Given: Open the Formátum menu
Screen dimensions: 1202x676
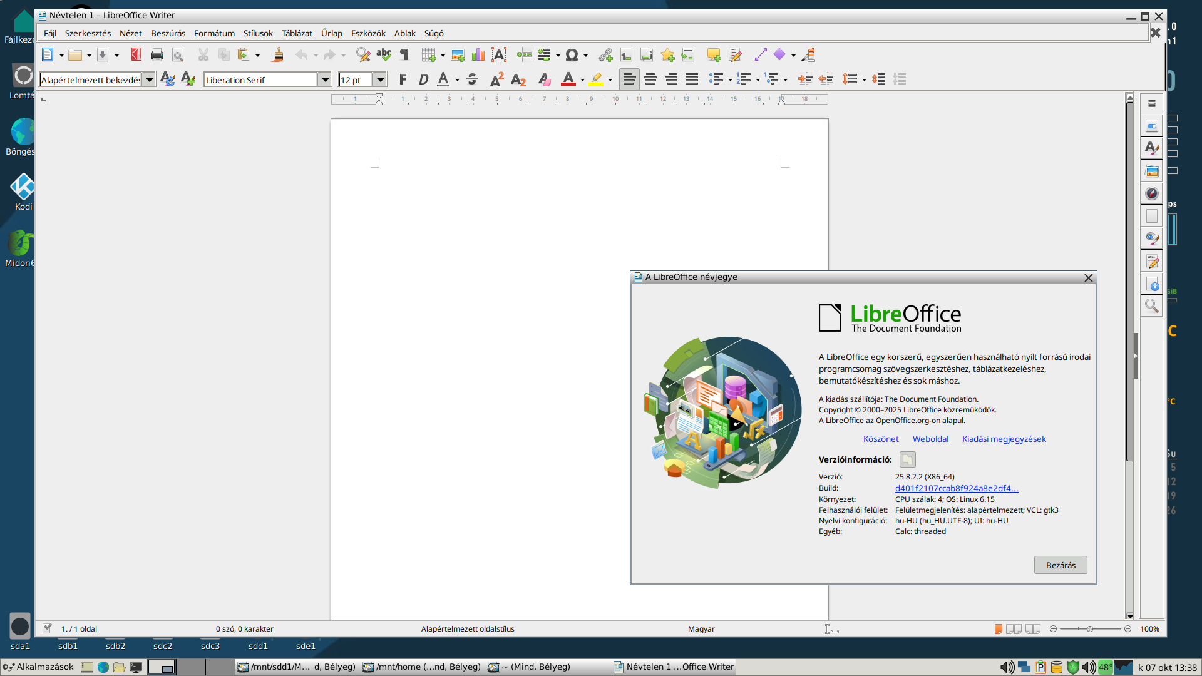Looking at the screenshot, I should click(214, 33).
